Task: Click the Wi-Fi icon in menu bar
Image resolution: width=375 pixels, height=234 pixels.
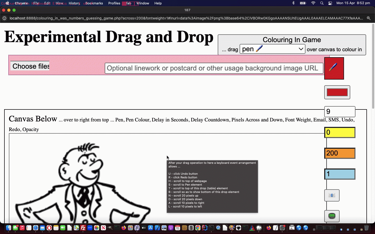Action: tap(313, 3)
